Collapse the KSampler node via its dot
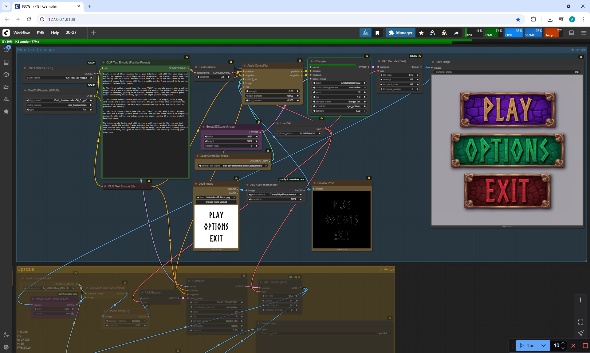 pyautogui.click(x=312, y=61)
